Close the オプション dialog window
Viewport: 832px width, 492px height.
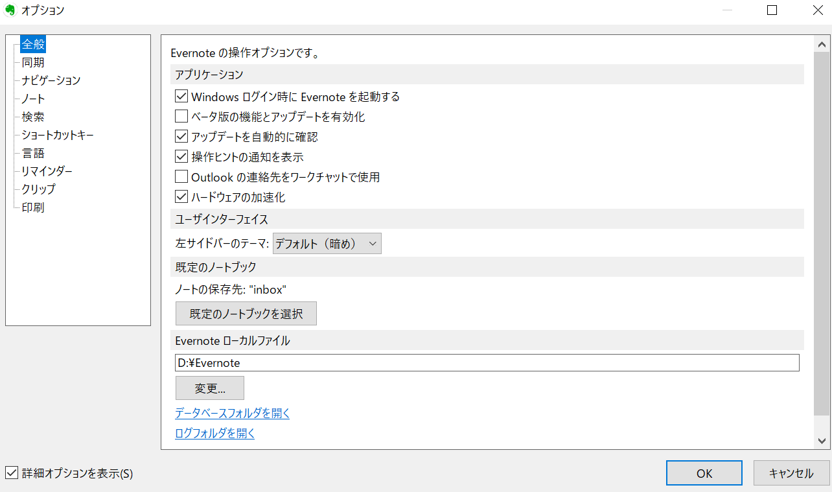coord(817,10)
